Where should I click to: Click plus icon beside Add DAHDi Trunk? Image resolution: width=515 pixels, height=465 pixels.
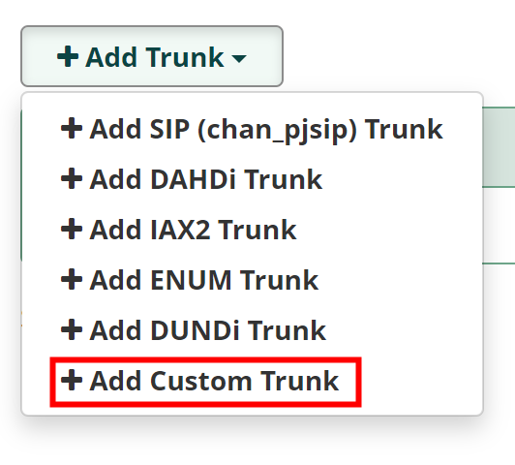pos(72,178)
